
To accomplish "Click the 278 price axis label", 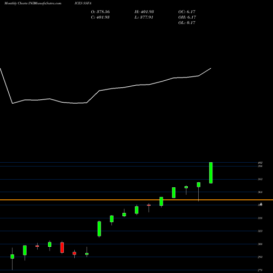I will pyautogui.click(x=260, y=270).
